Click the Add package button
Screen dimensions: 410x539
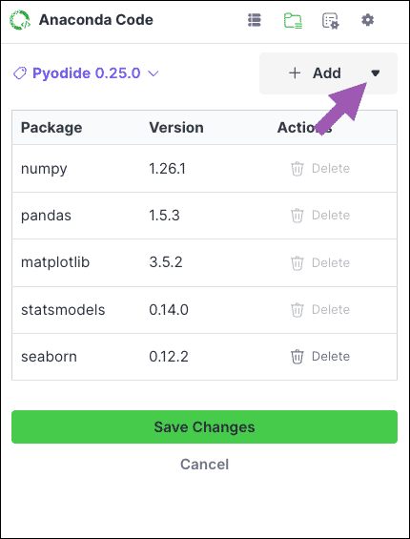315,73
